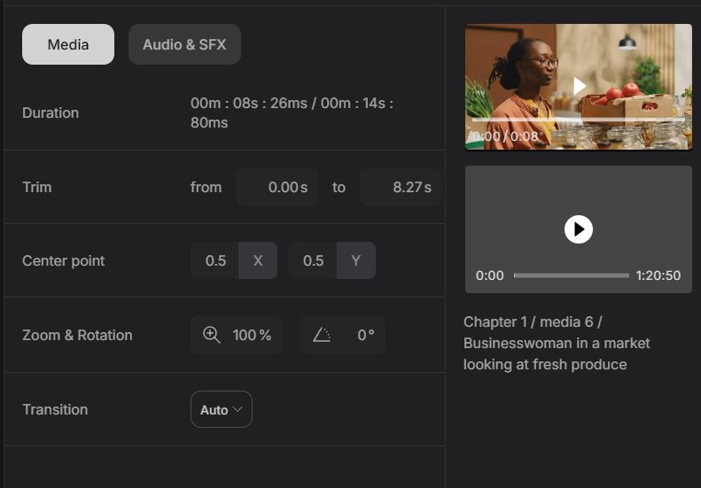This screenshot has height=488, width=701.
Task: Seek on the audio player progress bar
Action: 571,275
